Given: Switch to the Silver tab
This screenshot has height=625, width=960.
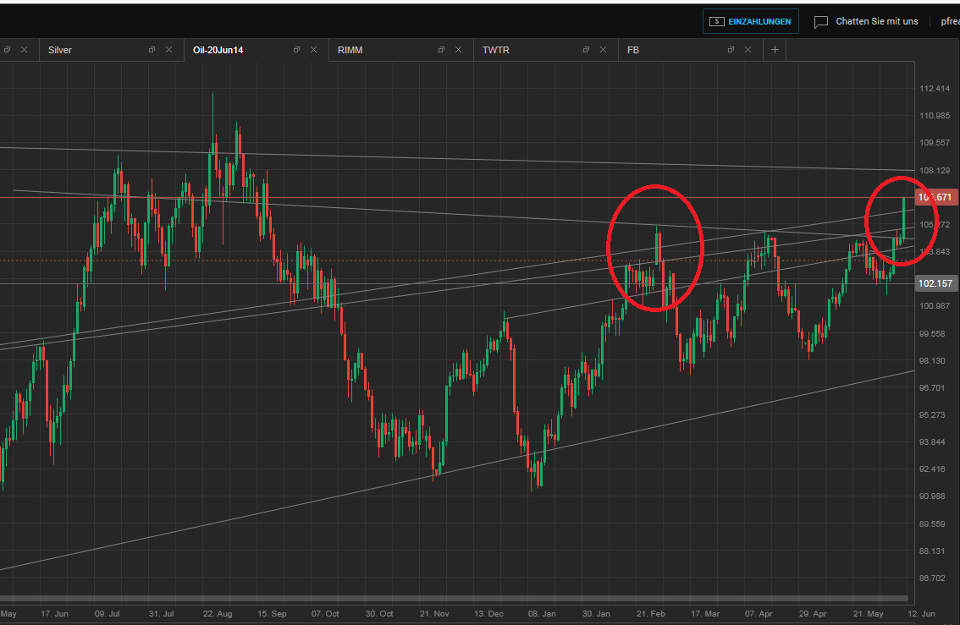Looking at the screenshot, I should (x=59, y=50).
